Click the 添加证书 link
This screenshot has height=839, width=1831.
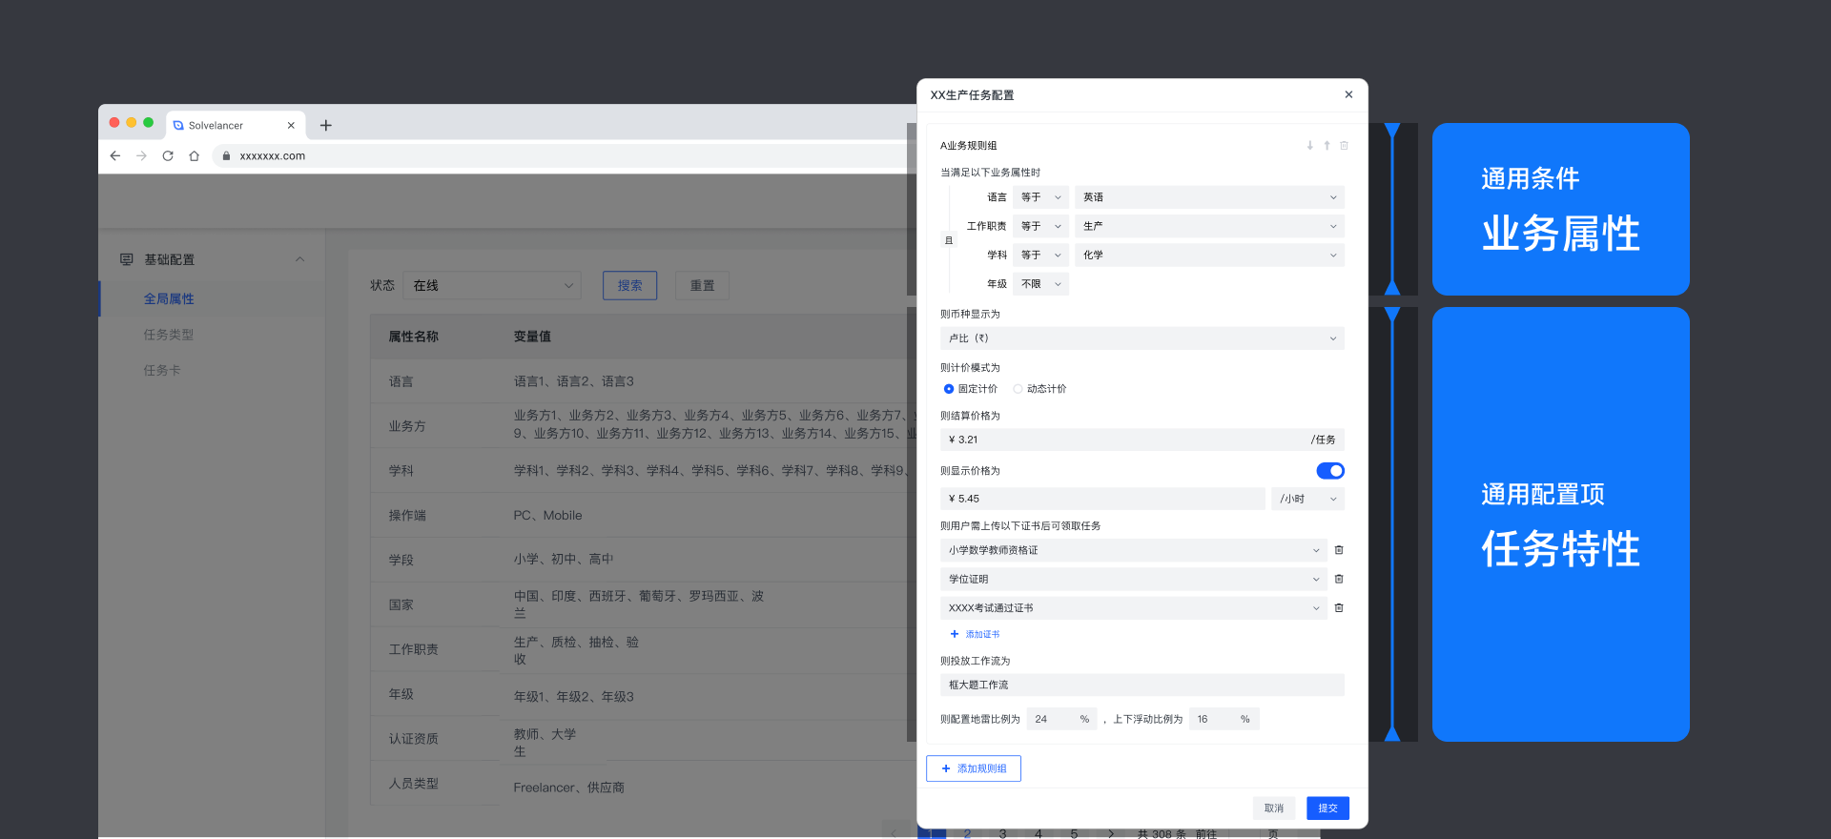click(x=976, y=634)
